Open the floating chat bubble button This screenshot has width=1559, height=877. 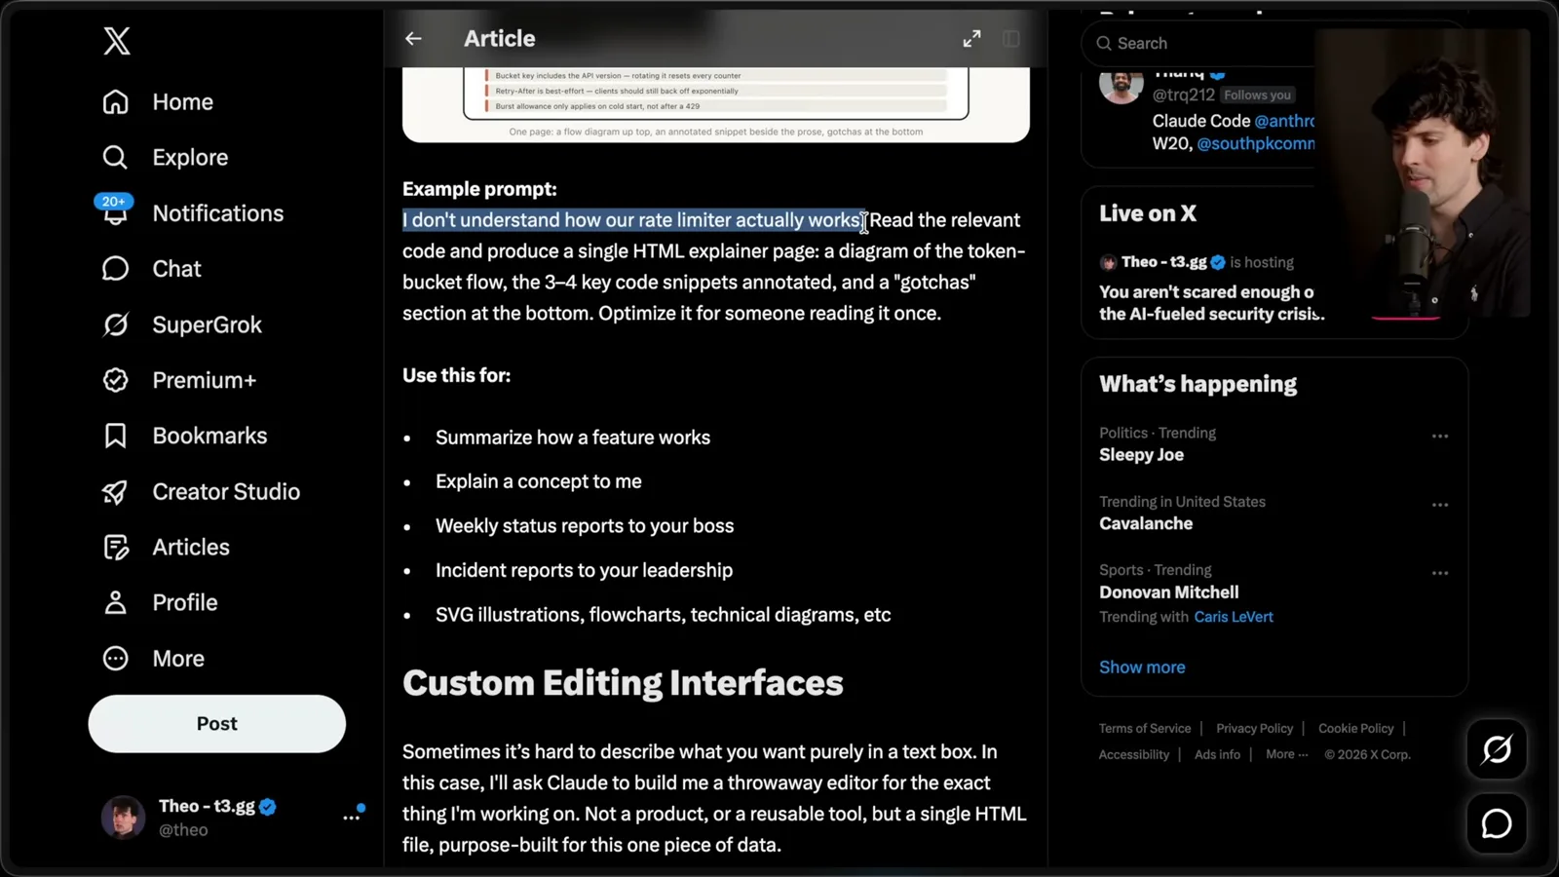pos(1497,824)
